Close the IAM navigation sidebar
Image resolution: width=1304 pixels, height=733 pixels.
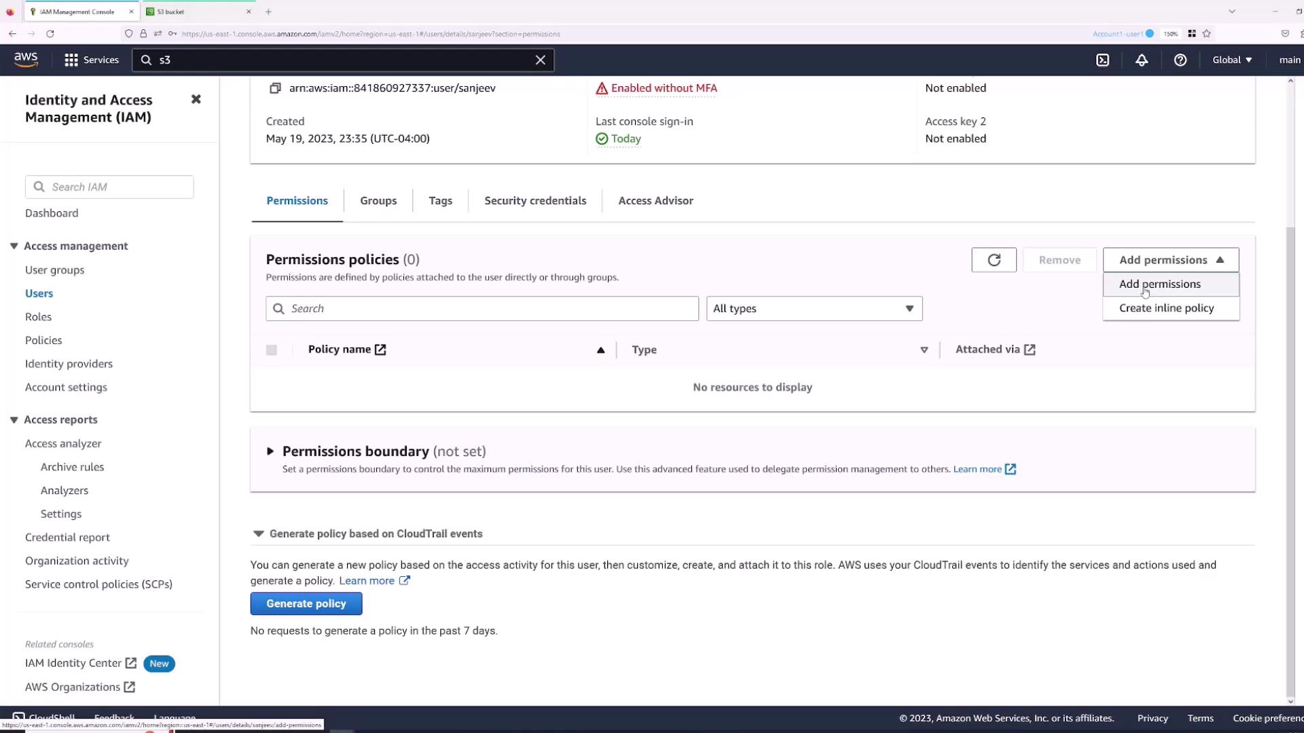click(x=196, y=99)
